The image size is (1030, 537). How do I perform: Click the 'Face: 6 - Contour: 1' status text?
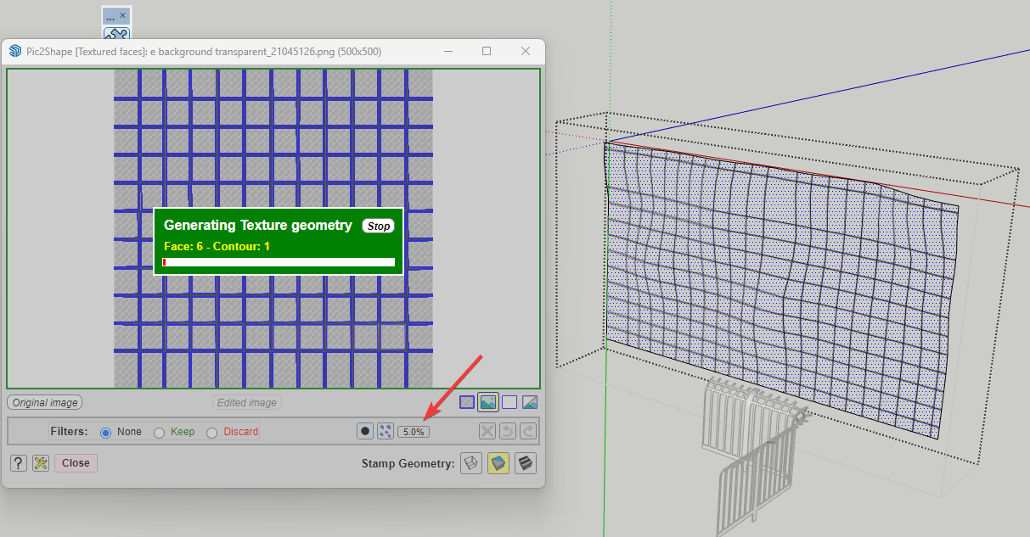217,246
